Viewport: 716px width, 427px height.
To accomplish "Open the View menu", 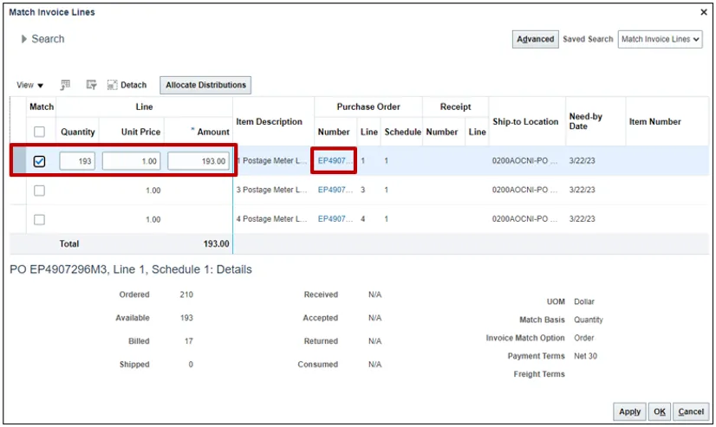I will coord(29,85).
